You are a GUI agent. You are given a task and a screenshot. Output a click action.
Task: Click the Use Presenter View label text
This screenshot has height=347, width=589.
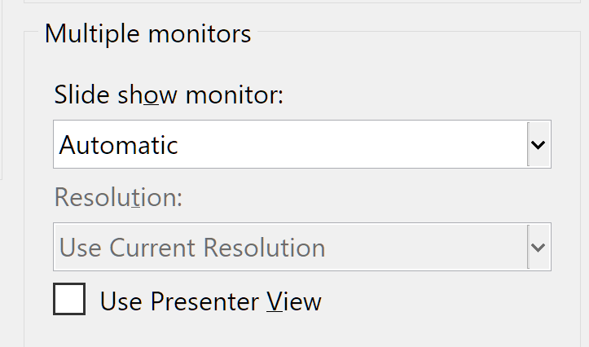211,301
